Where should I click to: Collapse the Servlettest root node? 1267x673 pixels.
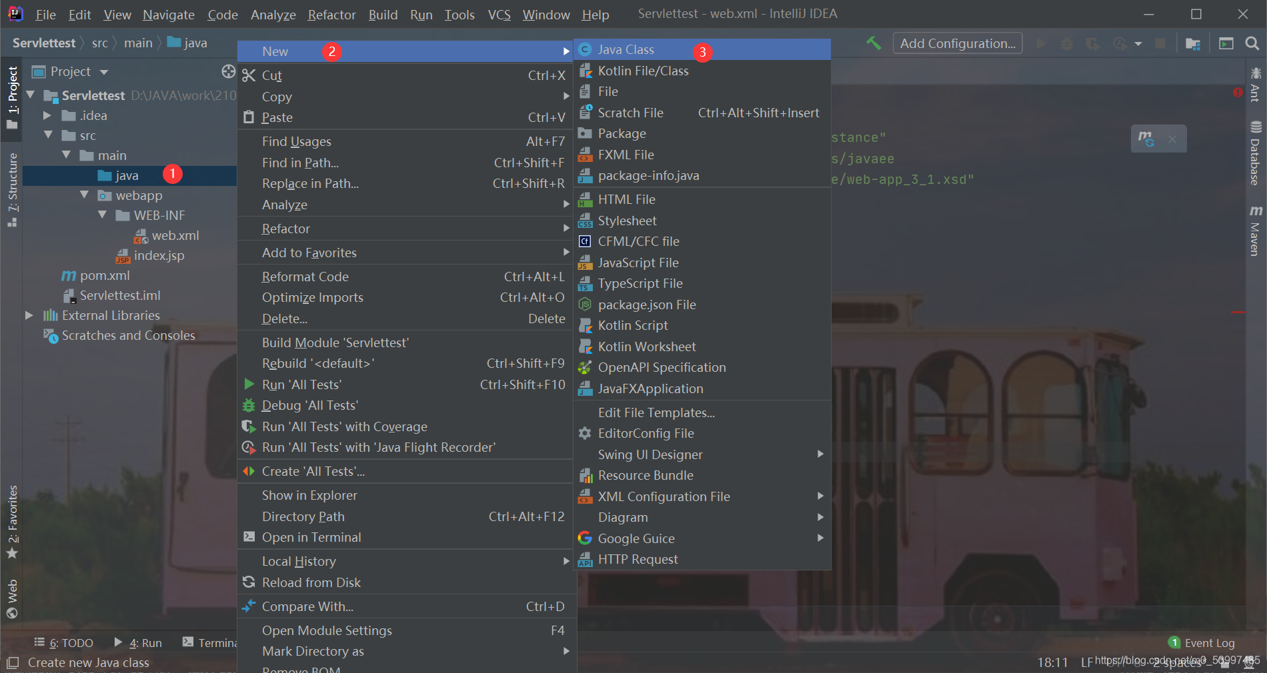click(x=31, y=95)
